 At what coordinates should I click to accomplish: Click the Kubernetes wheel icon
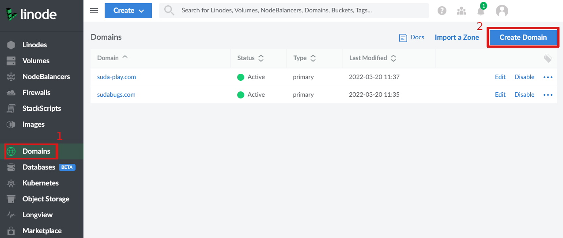(11, 183)
